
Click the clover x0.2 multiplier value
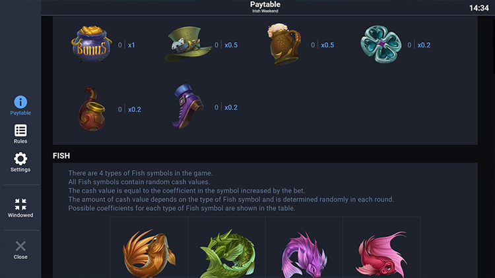[x=424, y=45]
